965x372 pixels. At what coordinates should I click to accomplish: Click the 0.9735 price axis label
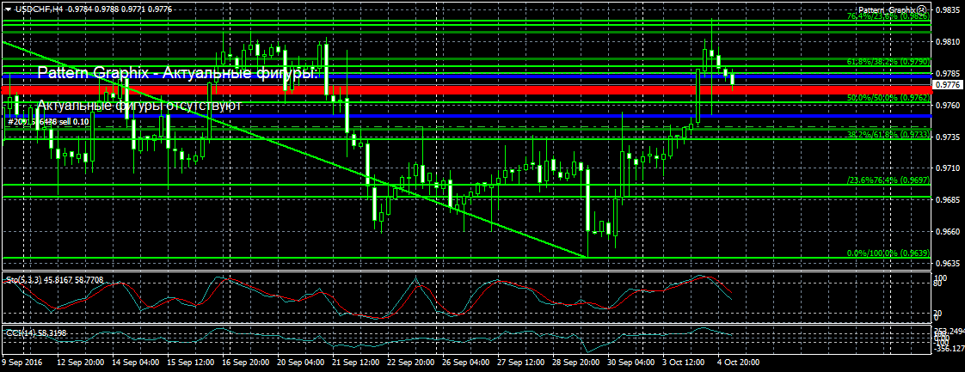(x=949, y=137)
